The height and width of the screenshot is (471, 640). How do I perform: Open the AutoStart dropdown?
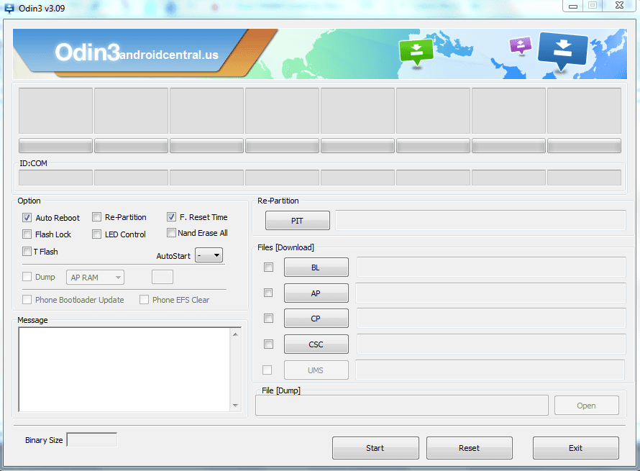209,255
